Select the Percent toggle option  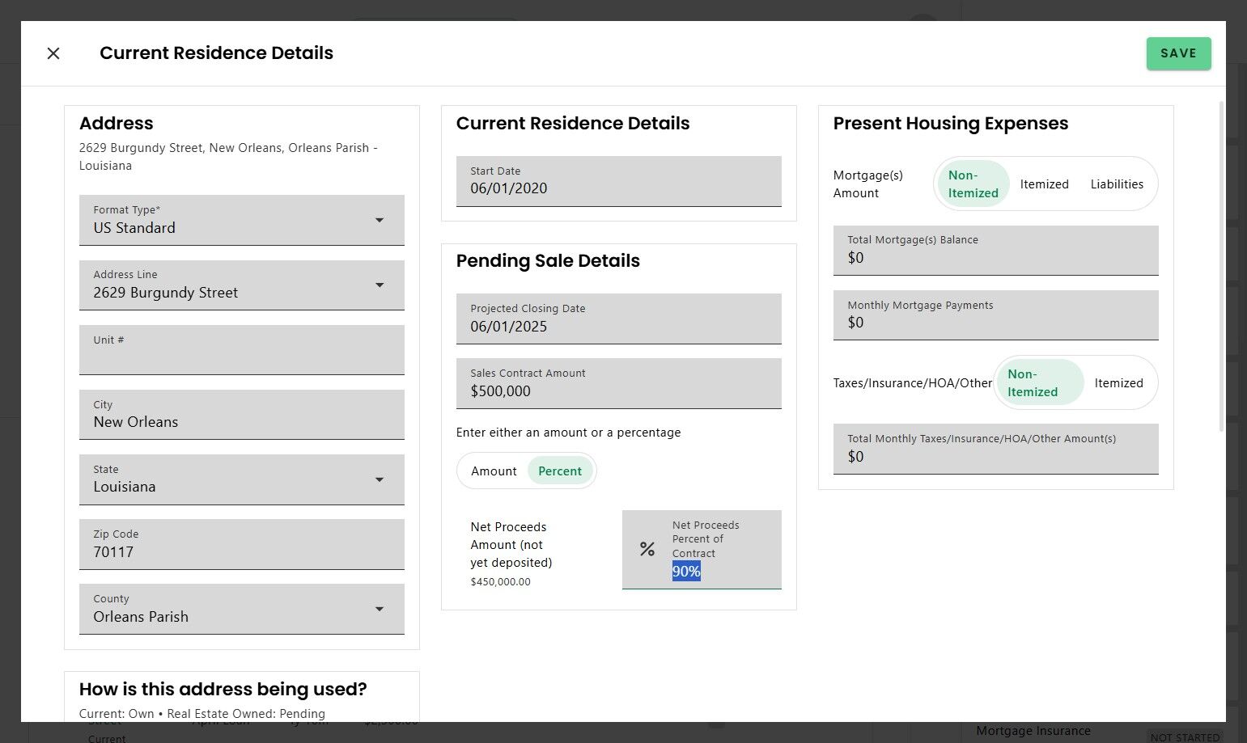(x=560, y=471)
